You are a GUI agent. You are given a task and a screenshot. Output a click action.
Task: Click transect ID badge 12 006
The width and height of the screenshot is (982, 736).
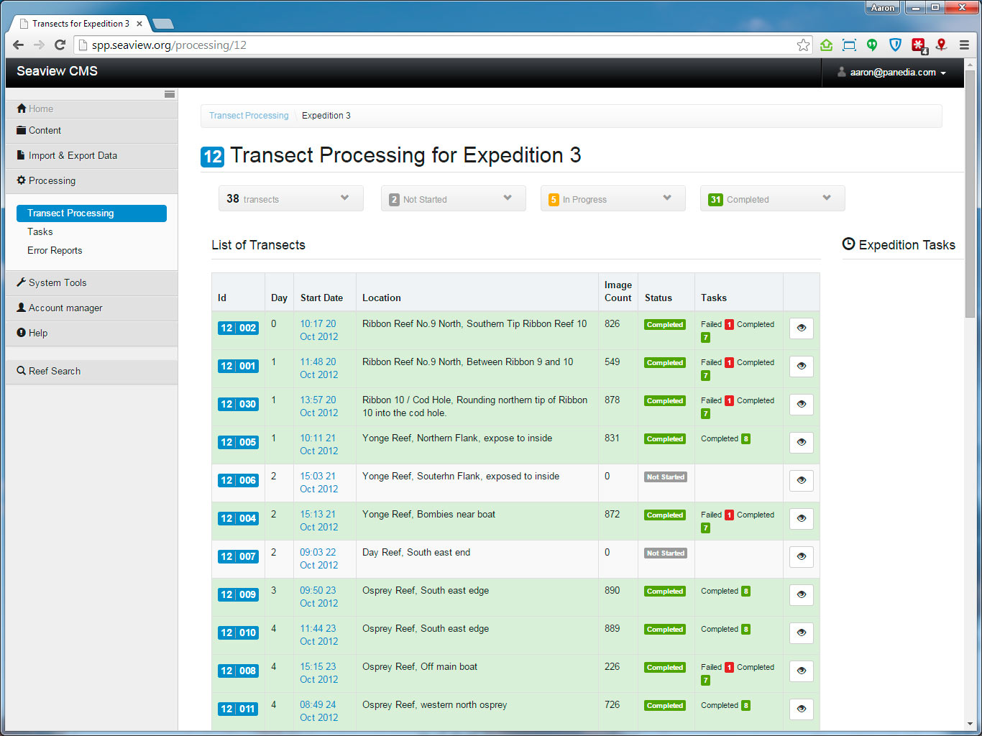[x=238, y=480]
